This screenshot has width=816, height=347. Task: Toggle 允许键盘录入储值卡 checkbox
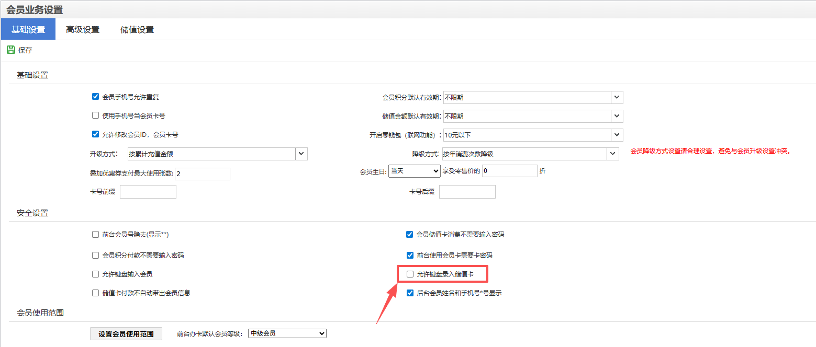pos(410,274)
